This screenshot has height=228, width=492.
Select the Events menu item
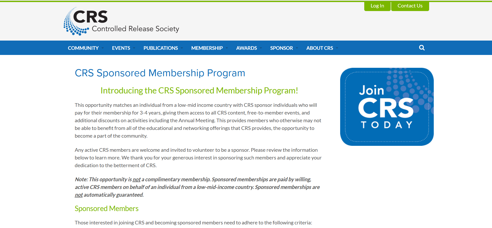click(x=121, y=48)
